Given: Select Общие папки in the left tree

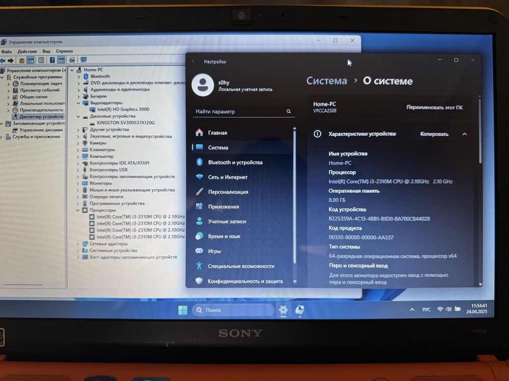Looking at the screenshot, I should coord(34,97).
